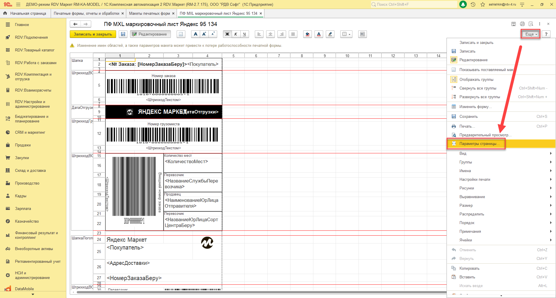Click the Записать и закрыть button
This screenshot has width=556, height=298.
93,34
